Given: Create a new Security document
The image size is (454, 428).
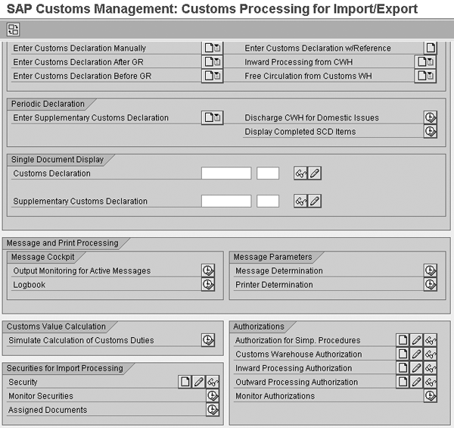Looking at the screenshot, I should 185,382.
